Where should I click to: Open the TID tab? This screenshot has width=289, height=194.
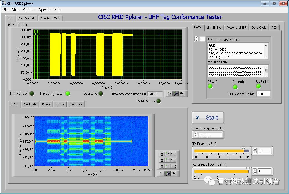pyautogui.click(x=274, y=28)
